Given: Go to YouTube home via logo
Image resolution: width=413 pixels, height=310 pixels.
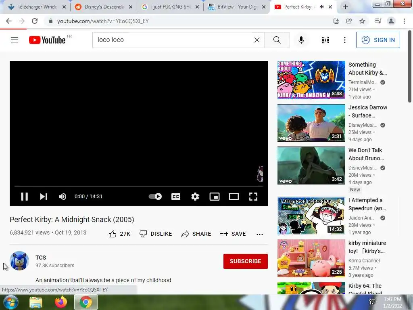Looking at the screenshot, I should pyautogui.click(x=47, y=40).
